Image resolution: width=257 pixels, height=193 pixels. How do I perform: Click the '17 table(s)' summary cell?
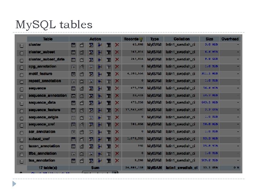[x=48, y=168]
